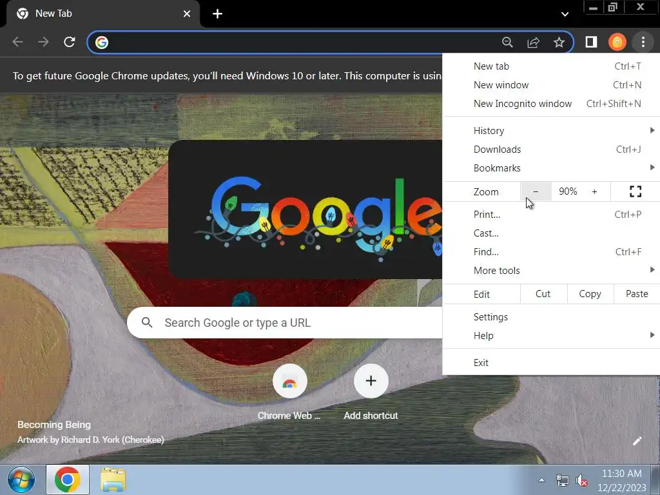Reload the page with the refresh icon
The image size is (660, 495).
(70, 42)
